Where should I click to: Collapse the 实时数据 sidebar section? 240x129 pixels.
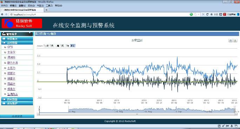point(17,43)
